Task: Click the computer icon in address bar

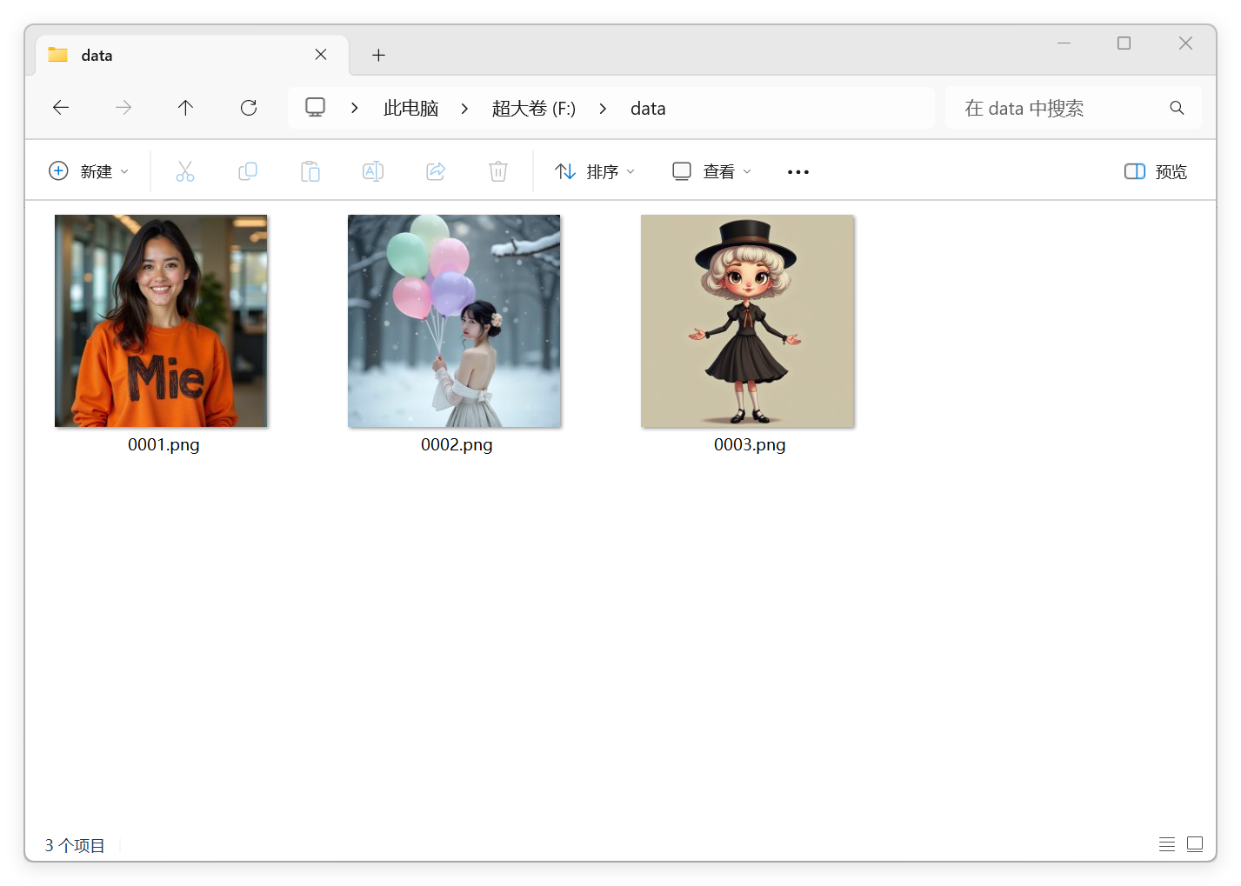Action: point(315,107)
